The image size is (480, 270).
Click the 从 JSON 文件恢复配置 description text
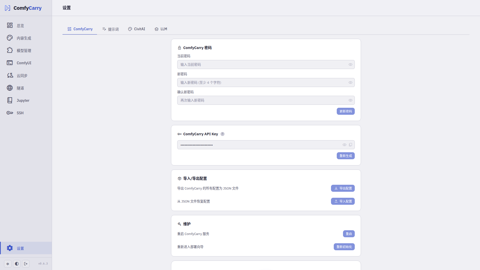tap(193, 201)
